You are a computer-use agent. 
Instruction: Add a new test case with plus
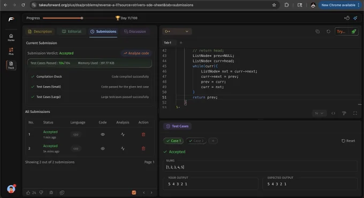(x=213, y=141)
